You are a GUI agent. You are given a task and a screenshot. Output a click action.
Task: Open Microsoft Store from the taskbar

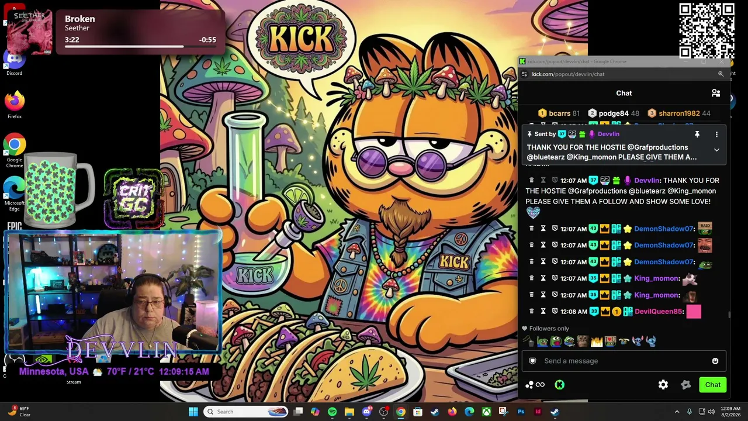[418, 412]
